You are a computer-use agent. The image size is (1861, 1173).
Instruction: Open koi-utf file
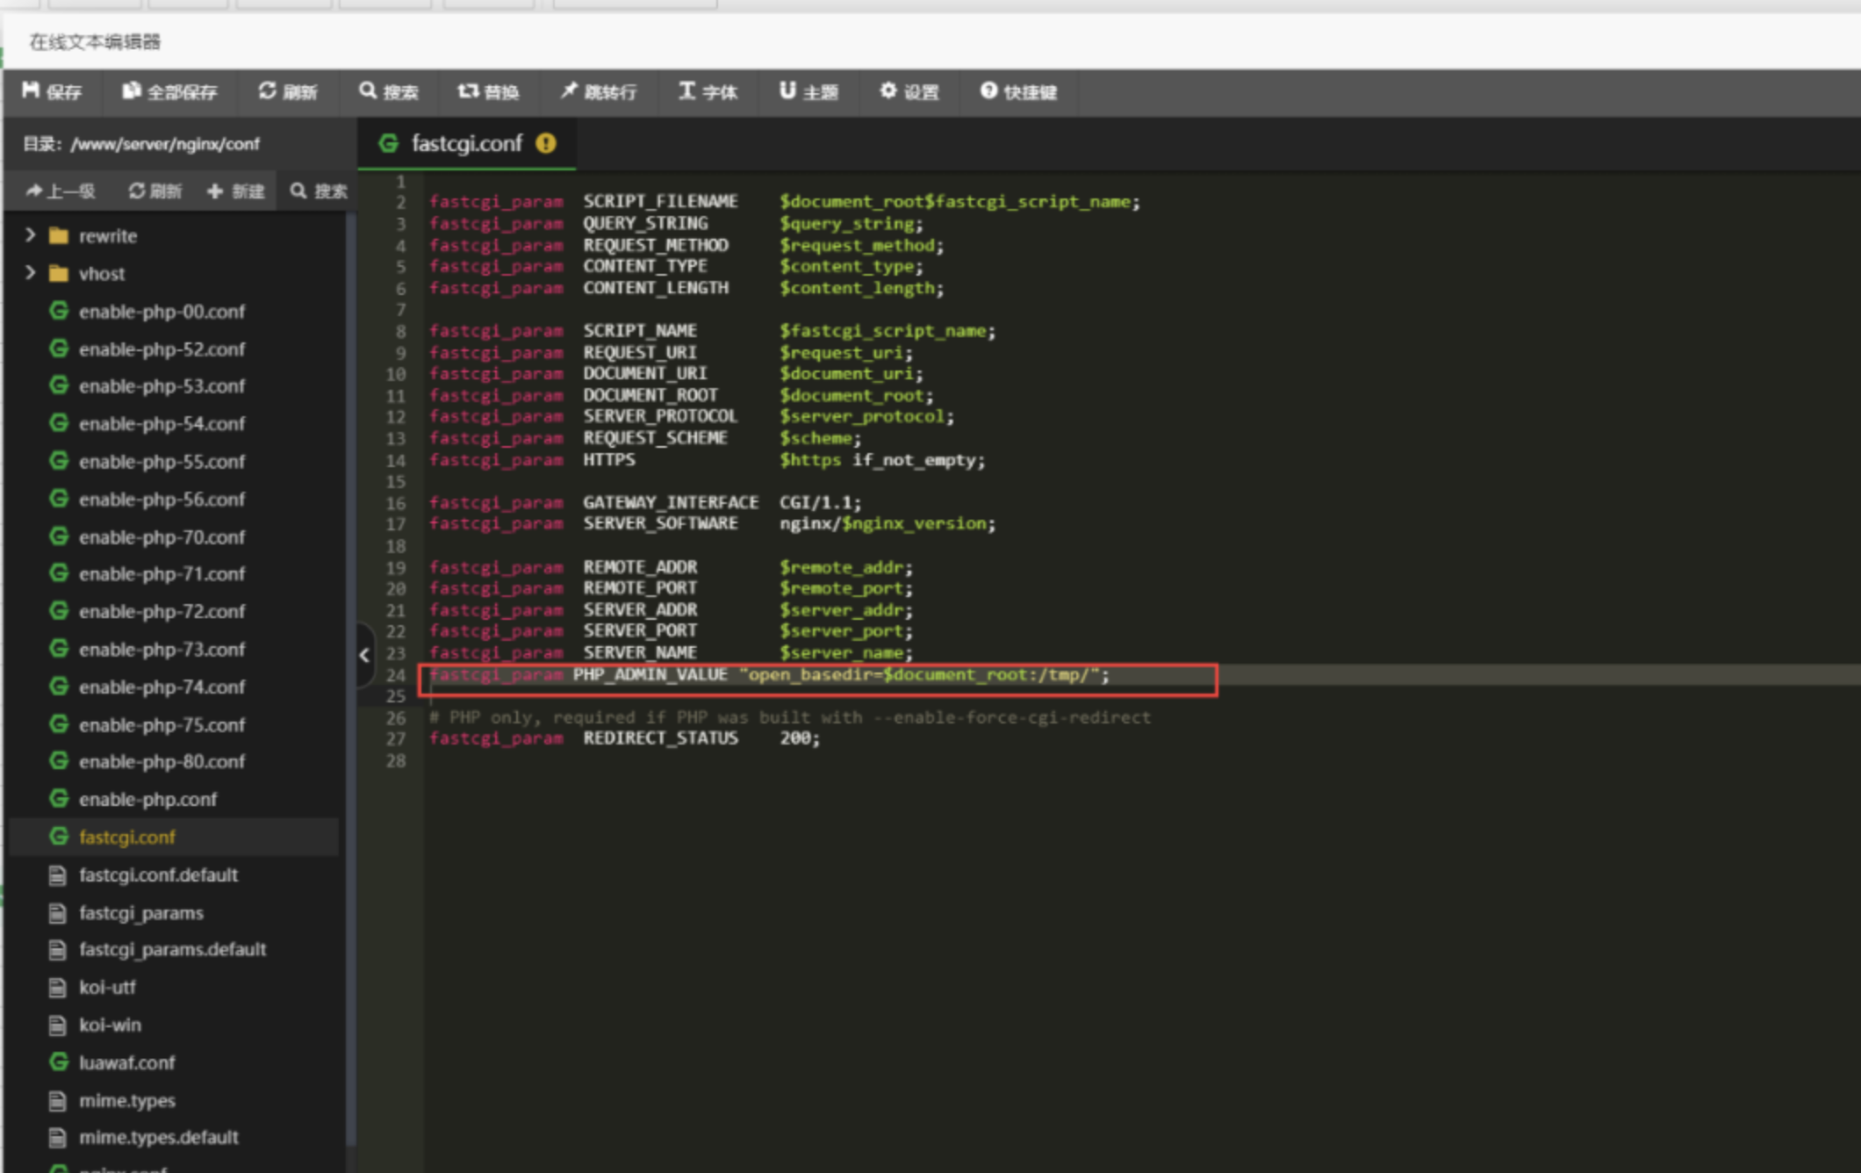pos(107,988)
